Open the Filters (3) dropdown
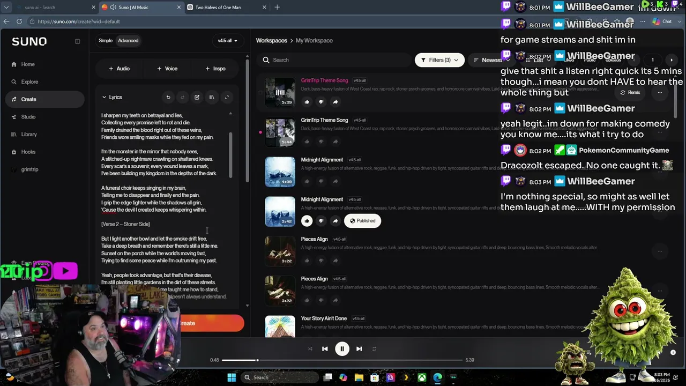Screen dimensions: 686x386 (439, 60)
